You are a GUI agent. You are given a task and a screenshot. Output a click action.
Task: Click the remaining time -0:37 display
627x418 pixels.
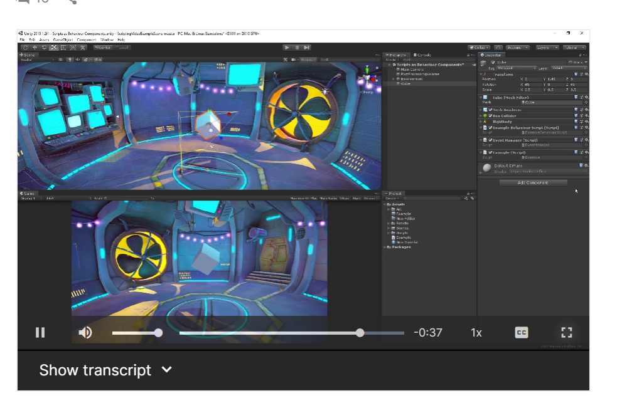click(x=428, y=333)
